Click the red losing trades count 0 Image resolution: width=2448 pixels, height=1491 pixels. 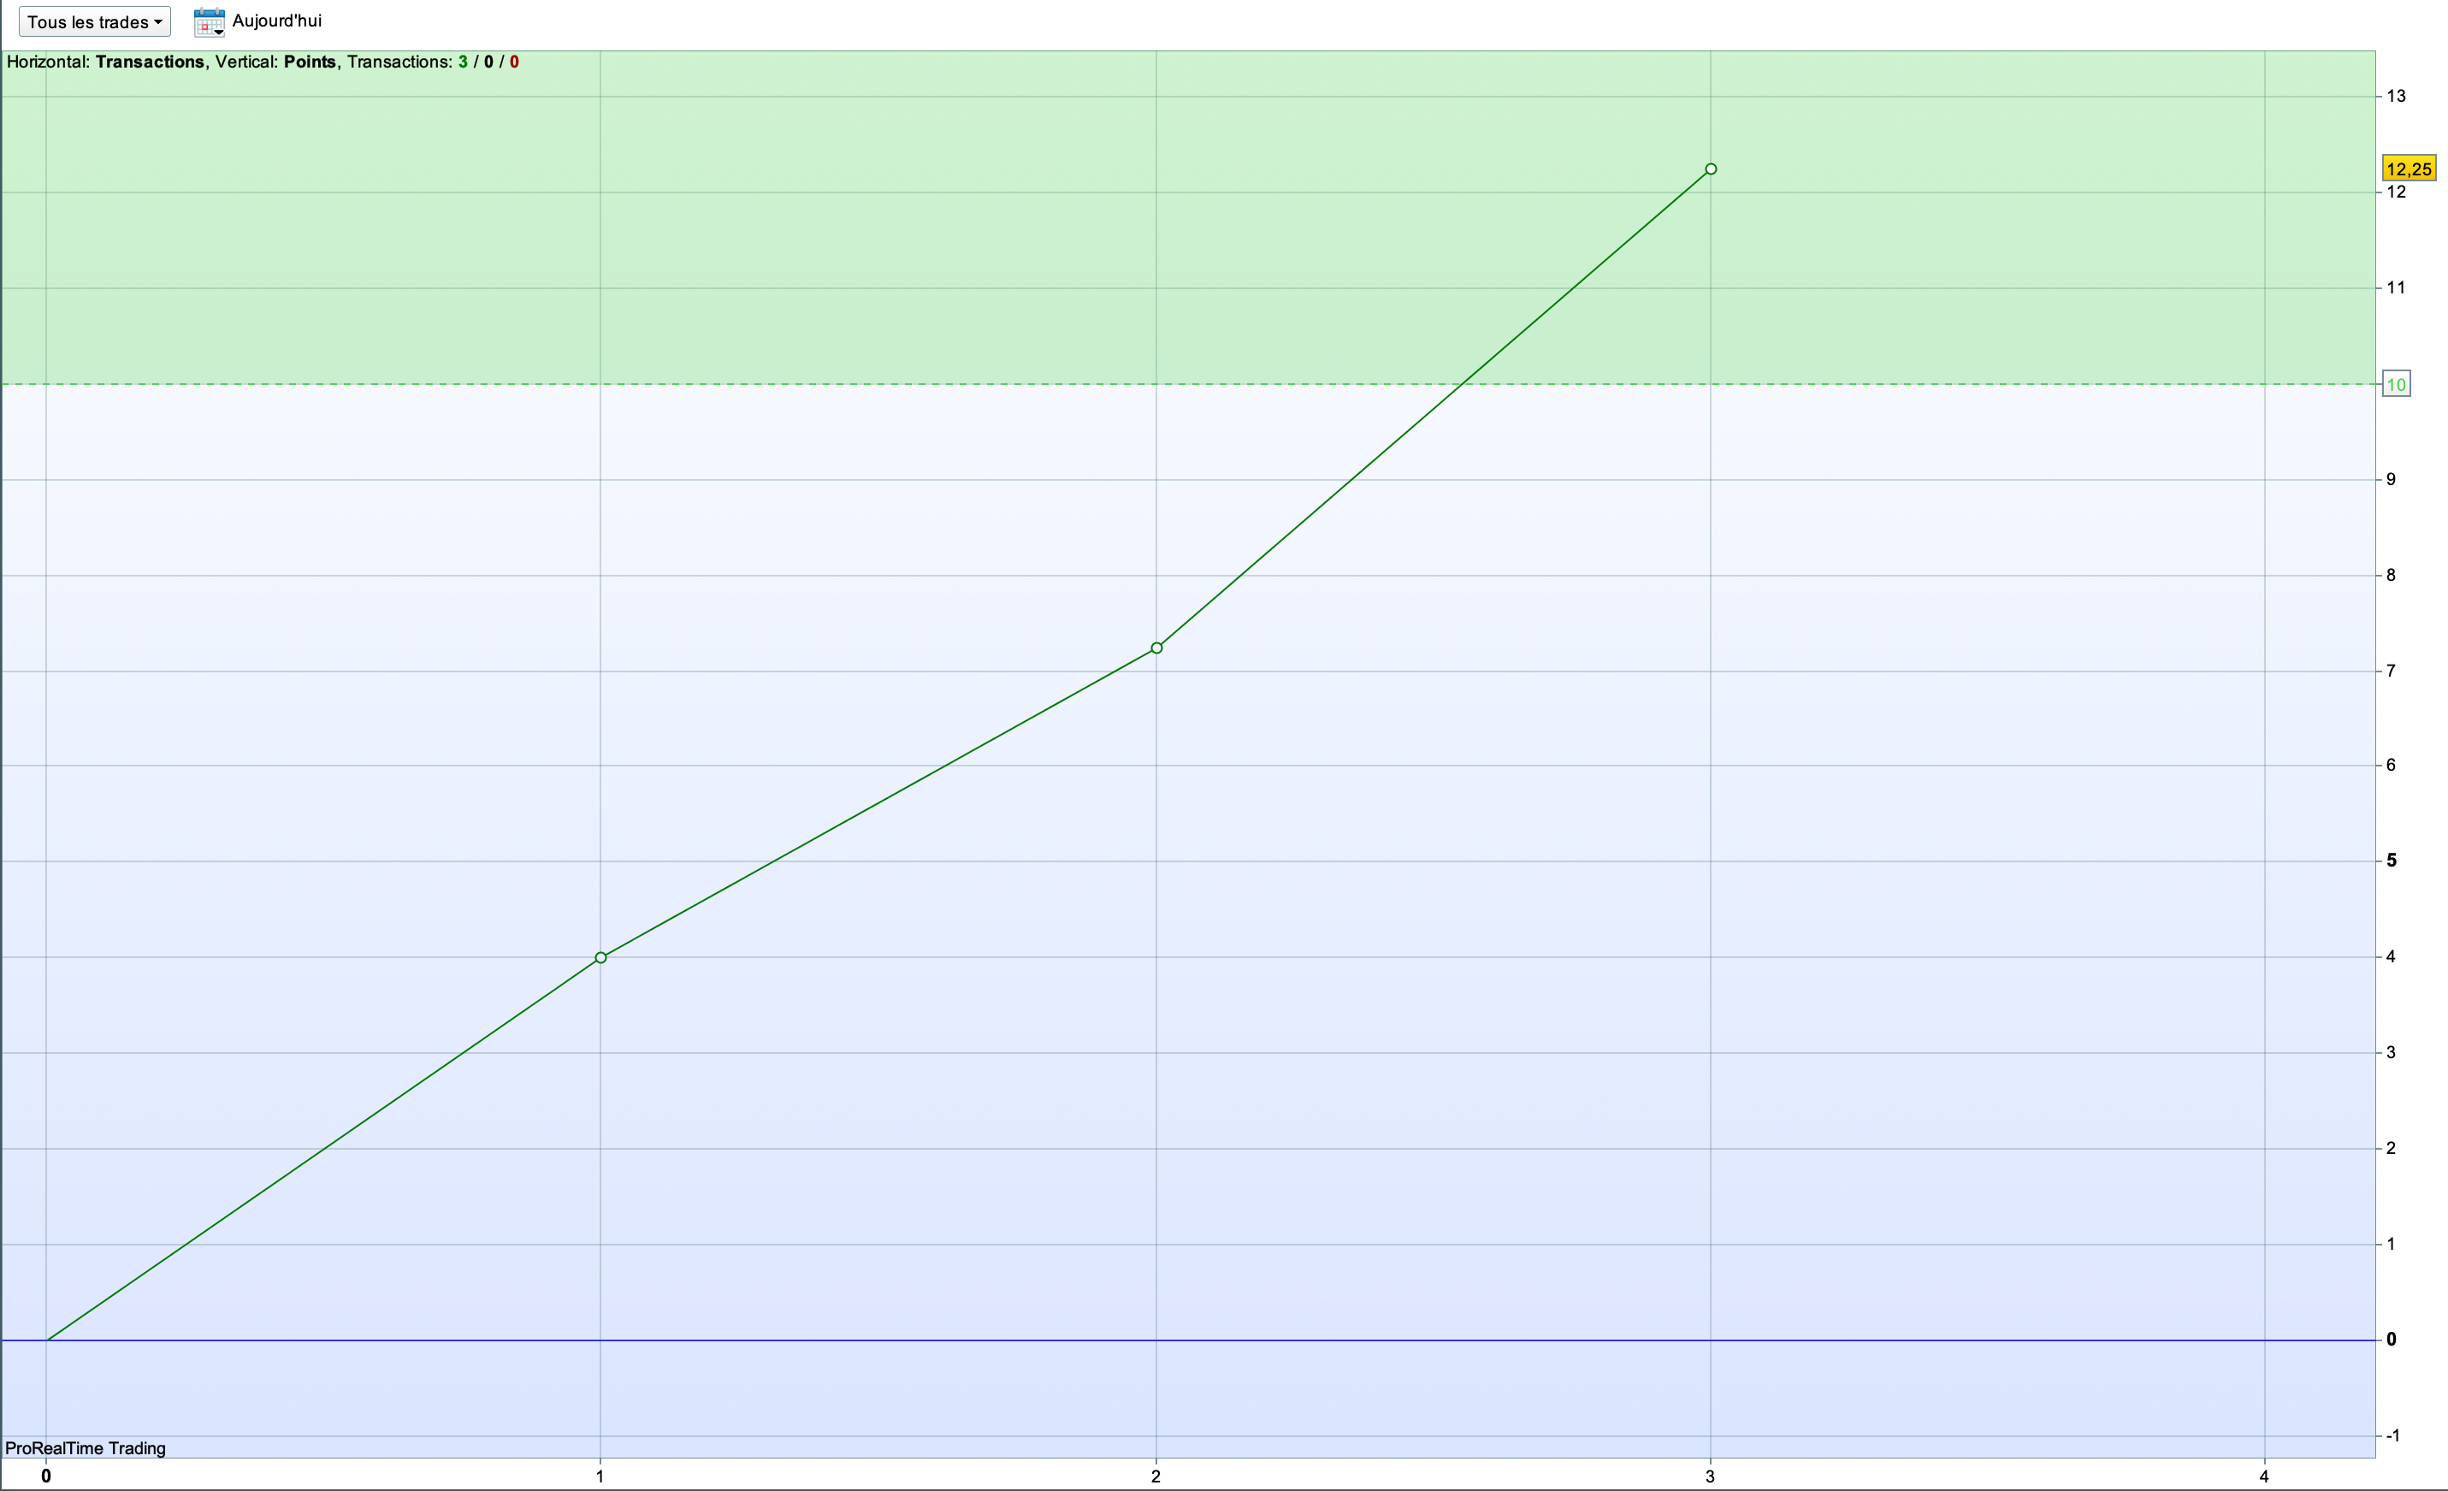point(514,62)
